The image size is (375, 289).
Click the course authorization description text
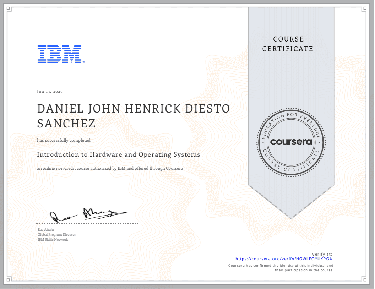[110, 168]
